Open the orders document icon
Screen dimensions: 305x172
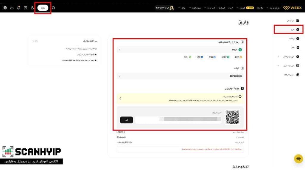pos(26,8)
